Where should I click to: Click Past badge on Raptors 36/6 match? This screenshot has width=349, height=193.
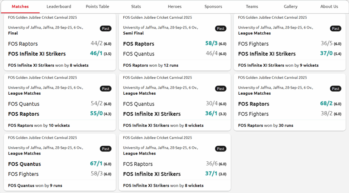tap(221, 149)
